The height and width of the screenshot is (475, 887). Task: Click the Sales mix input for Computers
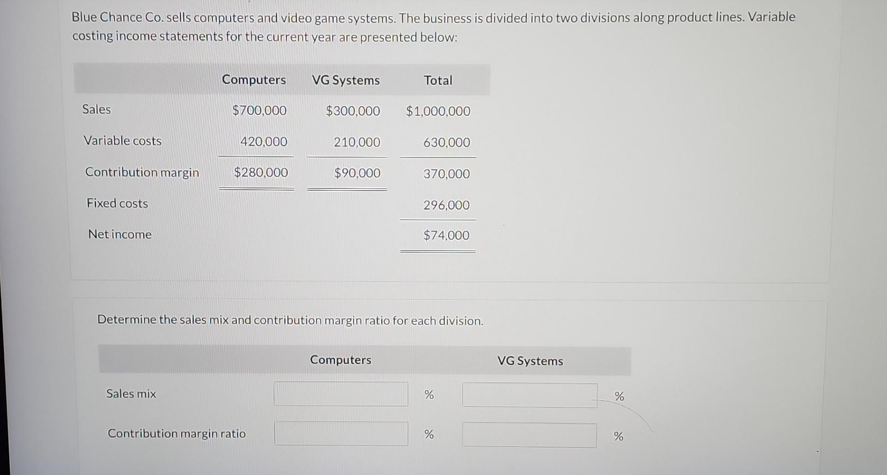[340, 393]
